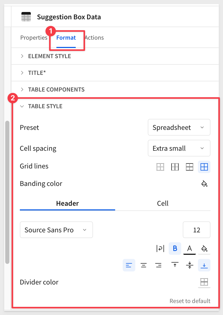Switch to the Properties tab
Viewport: 223px width, 315px height.
(x=34, y=38)
